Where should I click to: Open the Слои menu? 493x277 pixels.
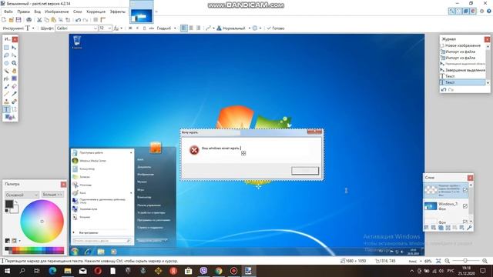pos(77,12)
